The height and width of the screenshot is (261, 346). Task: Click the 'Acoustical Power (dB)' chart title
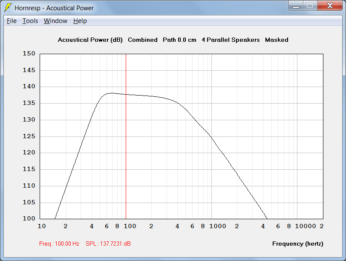pyautogui.click(x=90, y=40)
